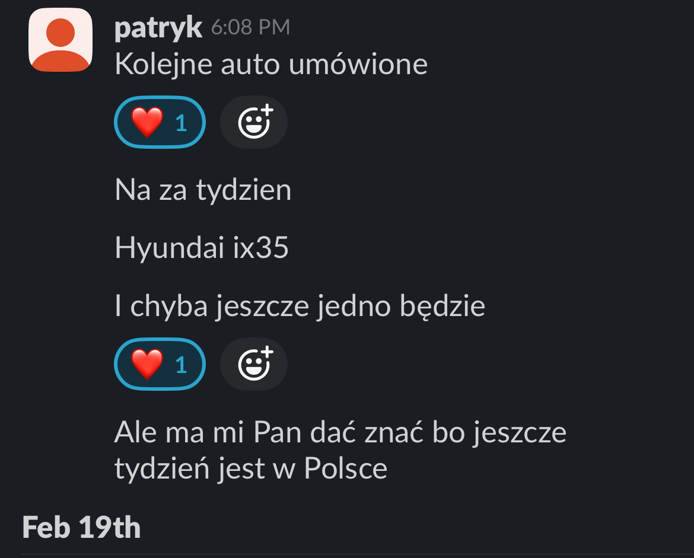Open the Feb 19th date divider menu
Screen dimensions: 694x558
click(81, 528)
